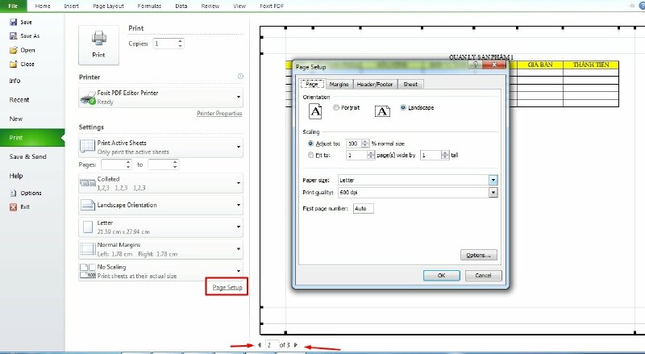
Task: Select the Fit to scaling option
Action: point(310,155)
